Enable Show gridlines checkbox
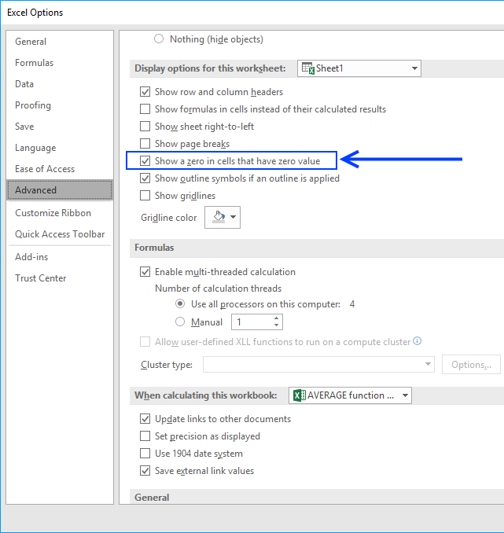This screenshot has width=504, height=533. click(x=145, y=196)
